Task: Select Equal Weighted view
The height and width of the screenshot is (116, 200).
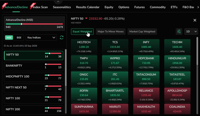Action: pos(82,32)
